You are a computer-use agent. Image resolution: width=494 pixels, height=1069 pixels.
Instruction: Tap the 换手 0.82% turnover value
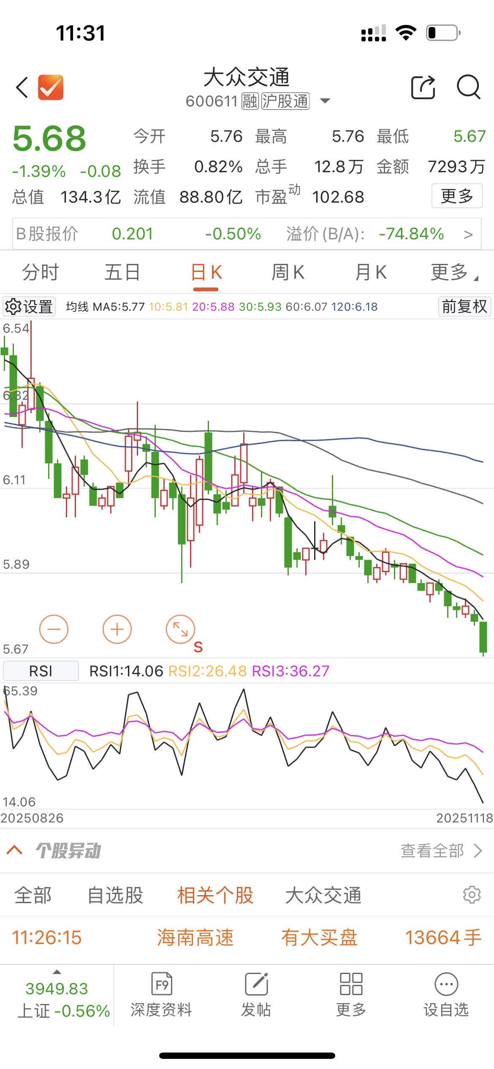coord(218,167)
